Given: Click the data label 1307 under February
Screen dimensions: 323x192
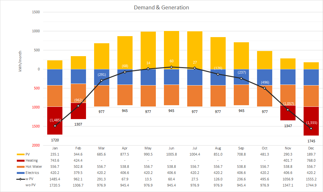Looking at the screenshot, I should pos(78,124).
